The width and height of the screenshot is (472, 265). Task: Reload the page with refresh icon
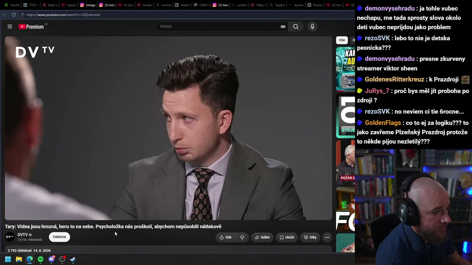(14, 15)
